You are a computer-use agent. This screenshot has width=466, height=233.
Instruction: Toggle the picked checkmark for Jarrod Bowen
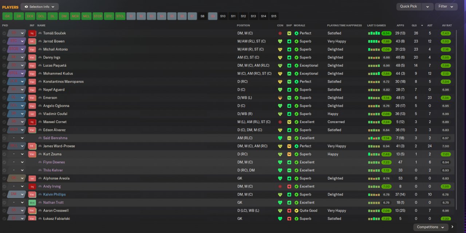(x=4, y=41)
